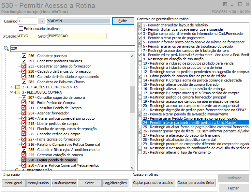
Task: Click the PCADMIN user name field
Action: pyautogui.click(x=79, y=21)
